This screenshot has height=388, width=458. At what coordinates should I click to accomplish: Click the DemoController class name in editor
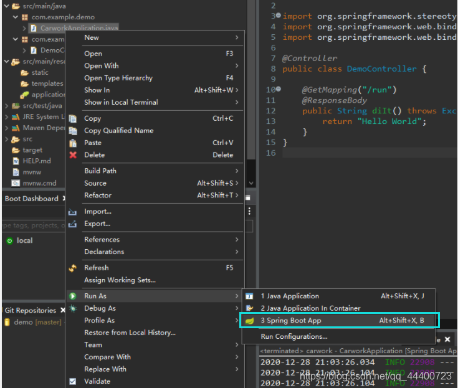[381, 69]
